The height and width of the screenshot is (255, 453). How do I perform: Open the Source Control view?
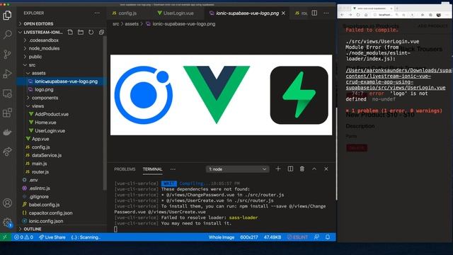click(x=7, y=54)
